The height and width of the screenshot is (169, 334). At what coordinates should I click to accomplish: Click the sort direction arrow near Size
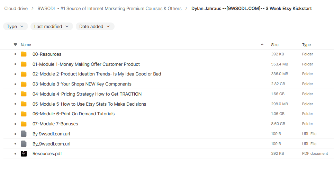pos(262,45)
